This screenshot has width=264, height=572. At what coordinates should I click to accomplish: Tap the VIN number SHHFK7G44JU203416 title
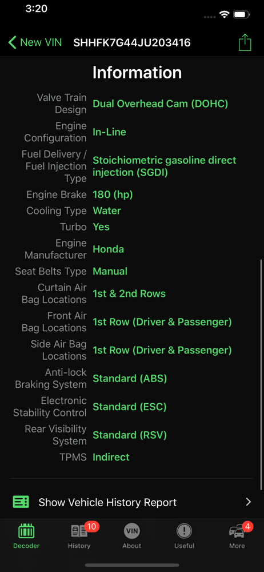(x=132, y=43)
